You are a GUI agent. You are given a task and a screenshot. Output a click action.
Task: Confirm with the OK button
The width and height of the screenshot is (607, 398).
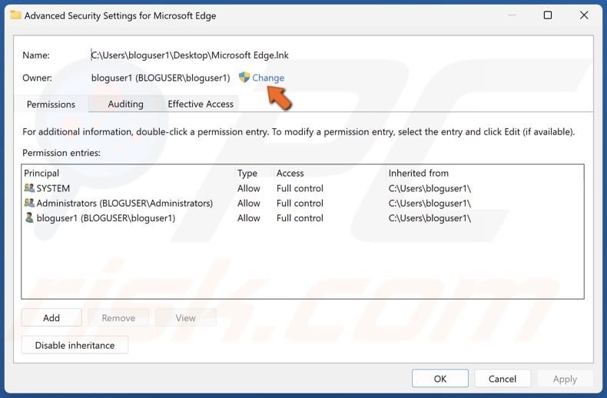pyautogui.click(x=440, y=378)
